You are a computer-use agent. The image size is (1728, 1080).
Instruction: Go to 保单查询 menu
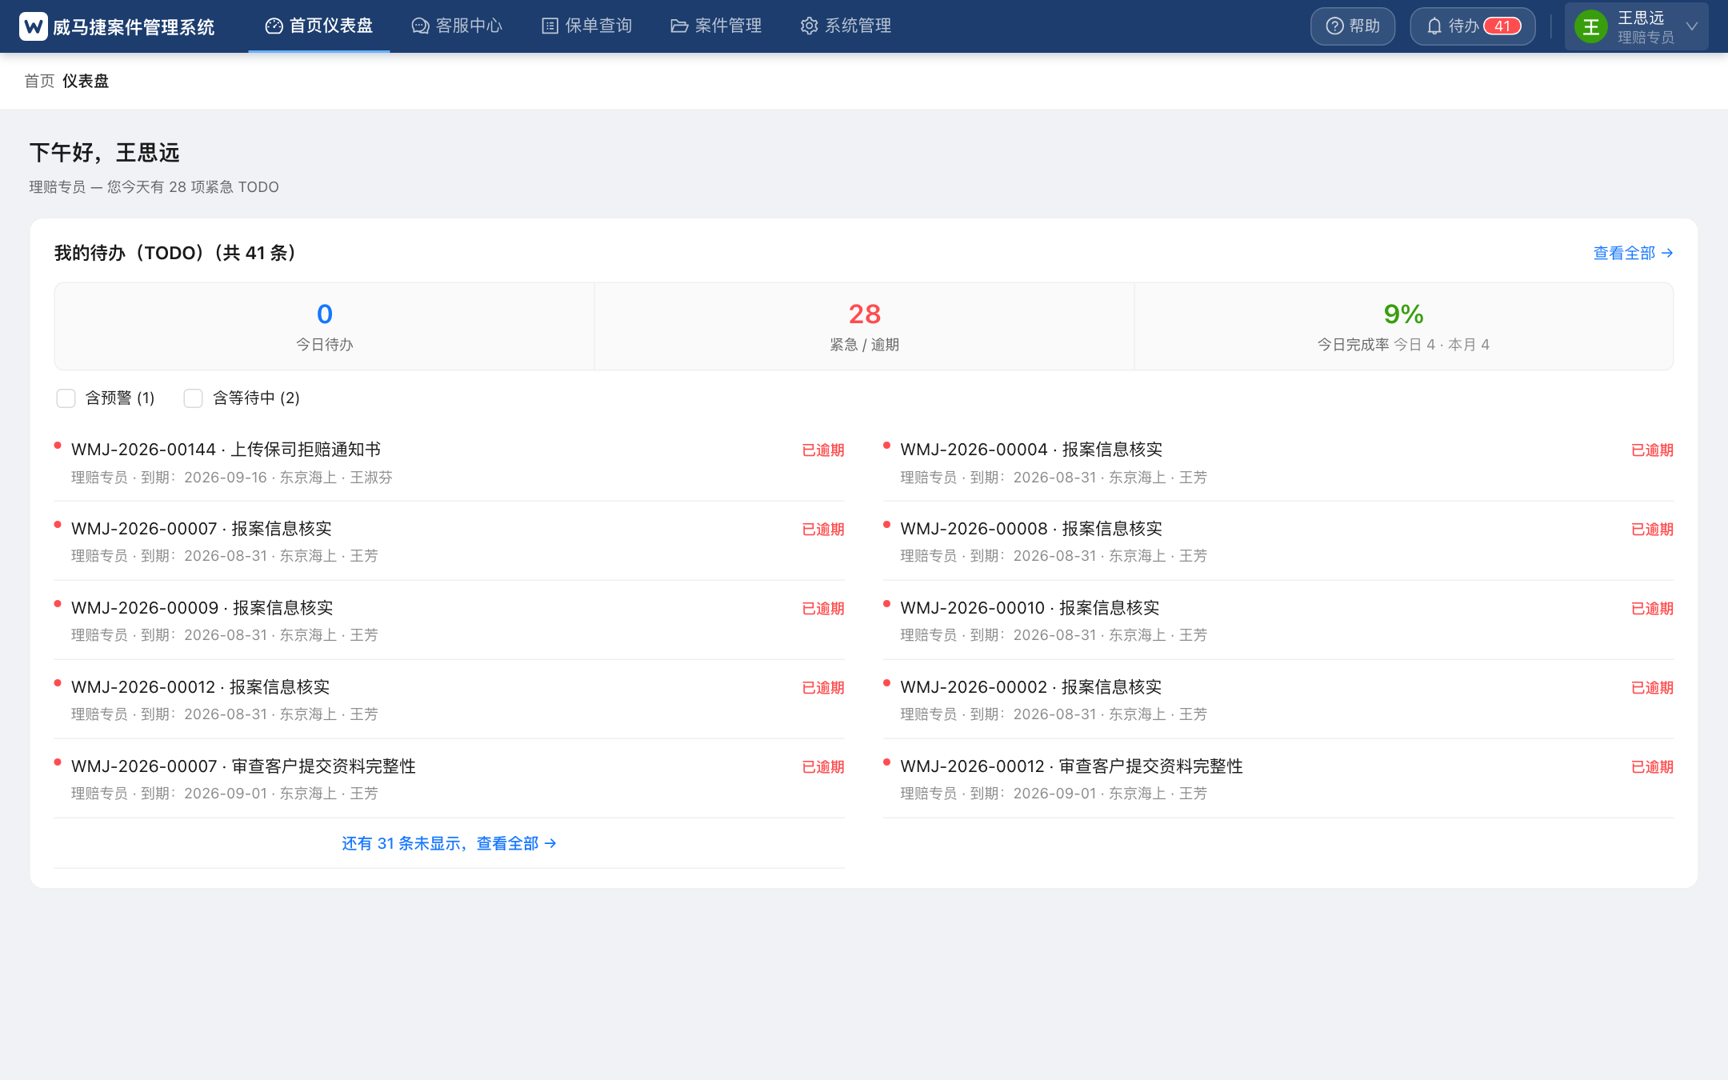click(586, 26)
